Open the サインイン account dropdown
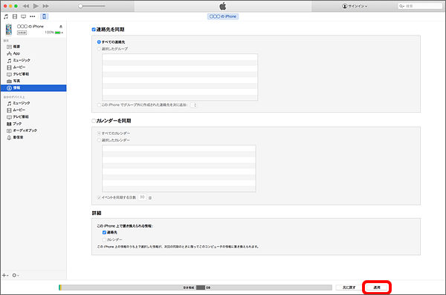The image size is (446, 295). (355, 6)
